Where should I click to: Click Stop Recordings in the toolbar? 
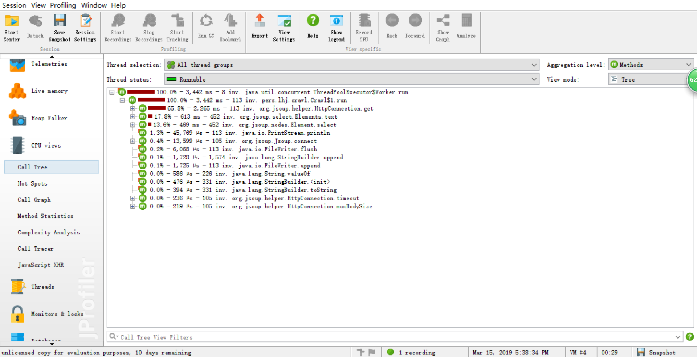149,28
